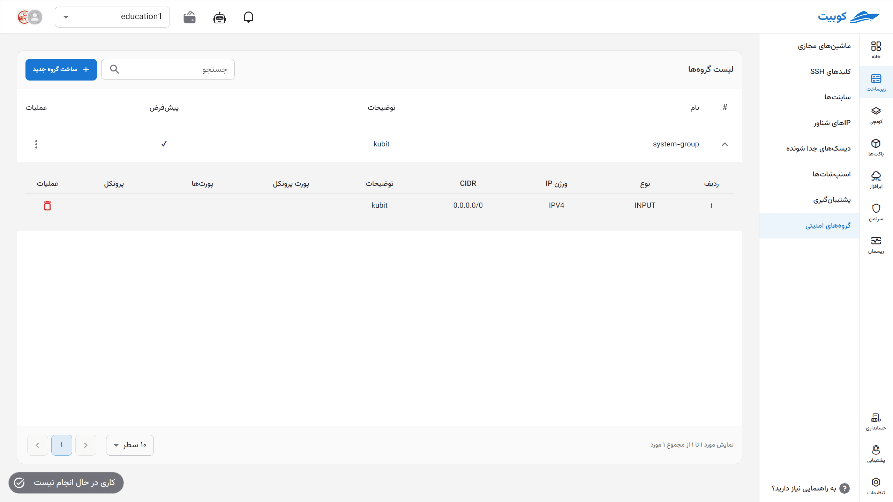Open ماشین‌های مجازی menu item
Screen dimensions: 893x502
(x=809, y=46)
